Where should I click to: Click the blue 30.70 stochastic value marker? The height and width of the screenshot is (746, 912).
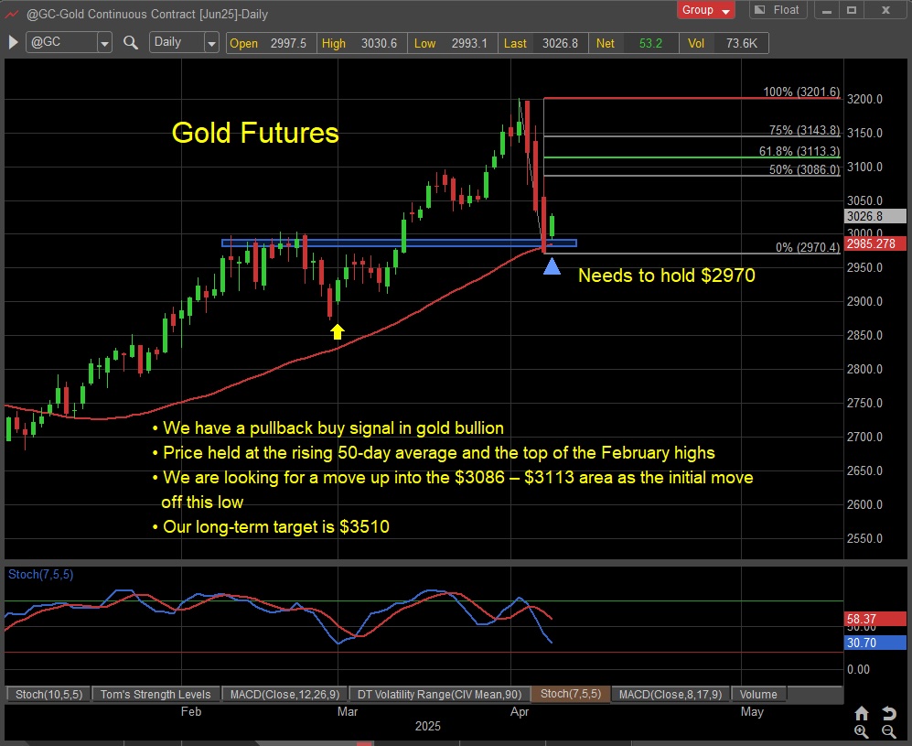tap(874, 643)
